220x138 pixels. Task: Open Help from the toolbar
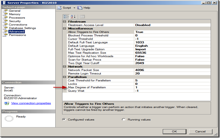point(84,8)
